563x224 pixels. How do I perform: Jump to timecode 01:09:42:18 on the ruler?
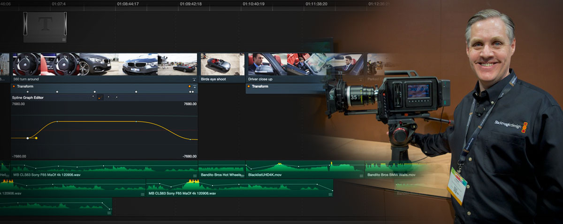click(x=190, y=4)
